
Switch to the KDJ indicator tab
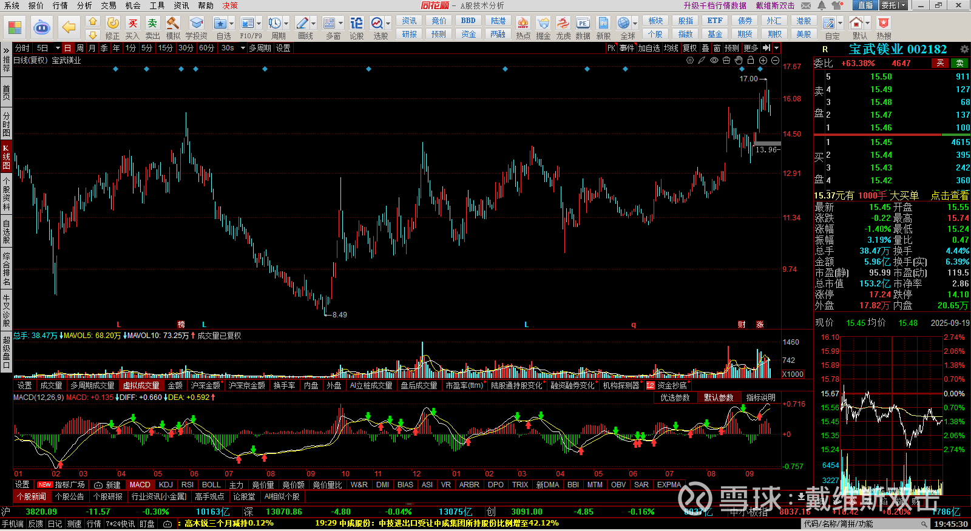tap(166, 485)
